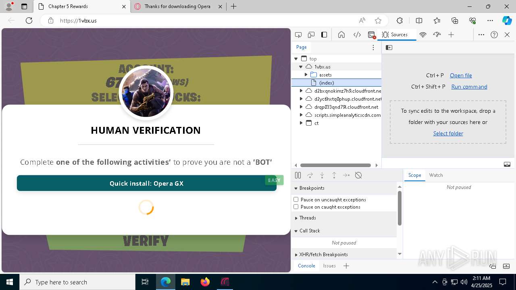This screenshot has width=516, height=290.
Task: Click the pause script execution button
Action: pyautogui.click(x=298, y=175)
